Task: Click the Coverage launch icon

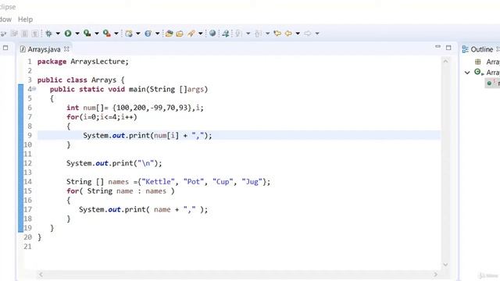Action: point(87,33)
